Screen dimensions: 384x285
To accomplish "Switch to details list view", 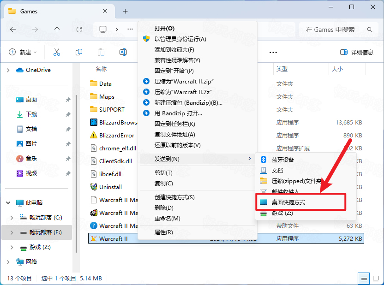I will (x=364, y=279).
